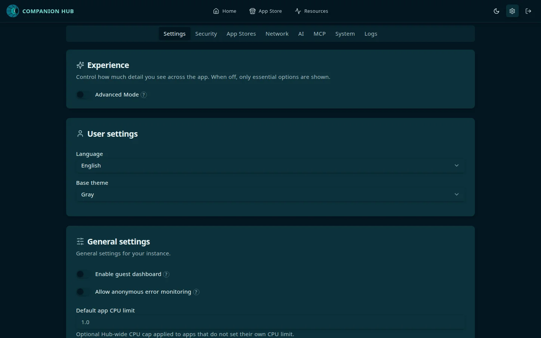Open the System tab
The height and width of the screenshot is (338, 541).
point(345,34)
